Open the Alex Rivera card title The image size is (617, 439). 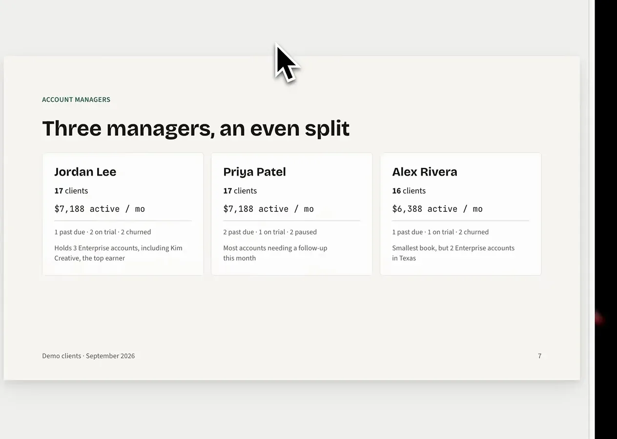[425, 172]
